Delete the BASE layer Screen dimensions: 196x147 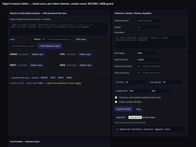[86, 65]
